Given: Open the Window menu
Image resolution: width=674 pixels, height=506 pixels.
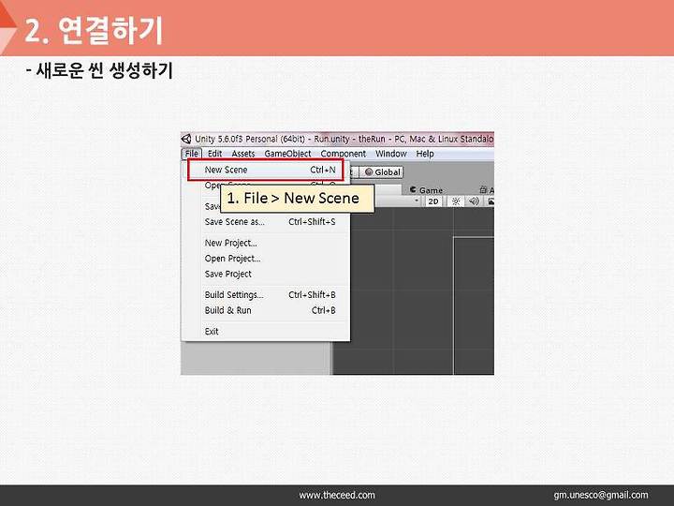Looking at the screenshot, I should coord(390,154).
